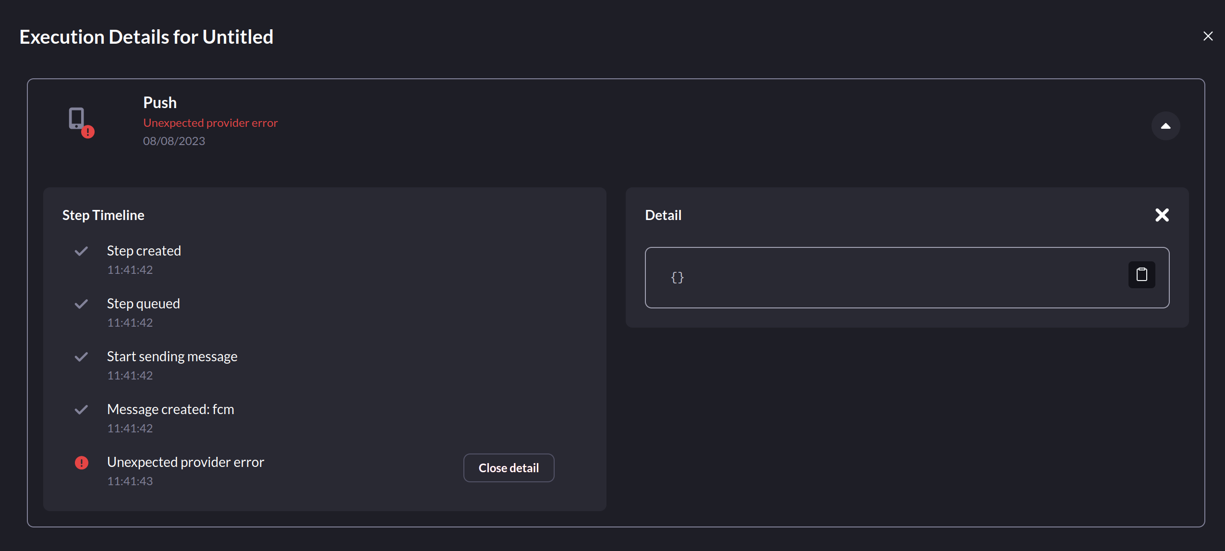Click the Step created checkmark icon

click(81, 251)
